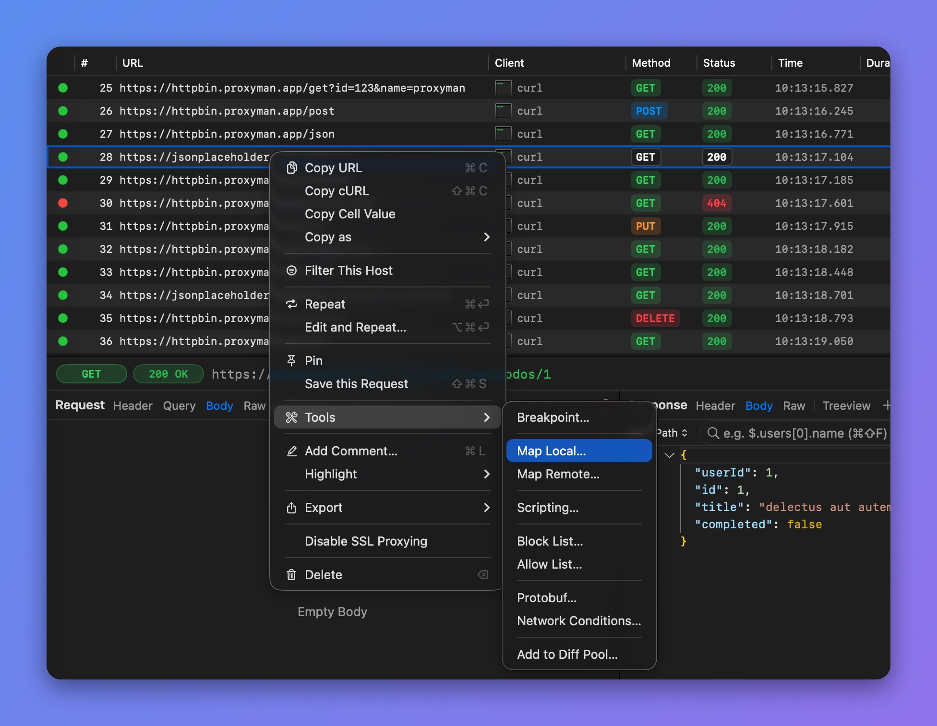Click the Filter This Host icon
The height and width of the screenshot is (726, 937).
[x=291, y=271]
